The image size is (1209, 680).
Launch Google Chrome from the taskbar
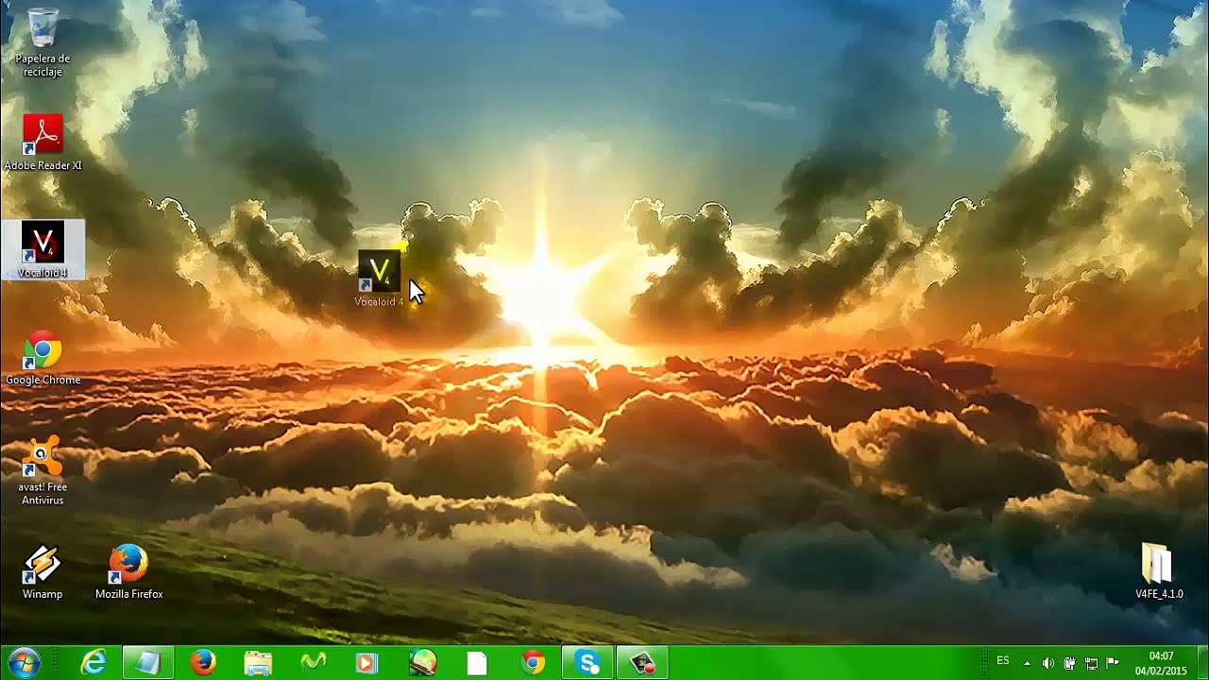tap(532, 663)
